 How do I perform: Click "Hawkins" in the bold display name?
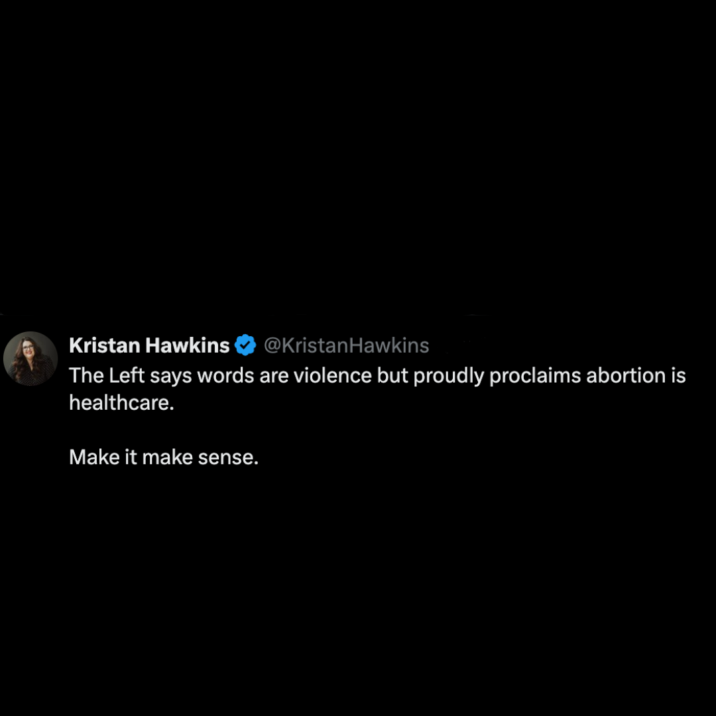click(188, 345)
